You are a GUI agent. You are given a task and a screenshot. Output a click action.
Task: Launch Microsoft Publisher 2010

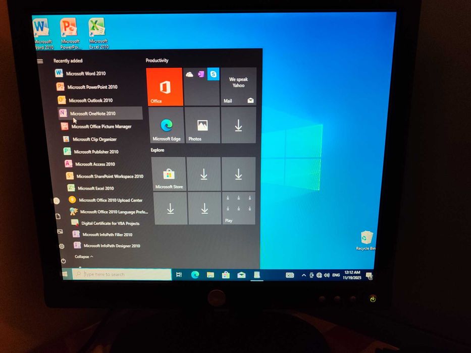coord(103,152)
